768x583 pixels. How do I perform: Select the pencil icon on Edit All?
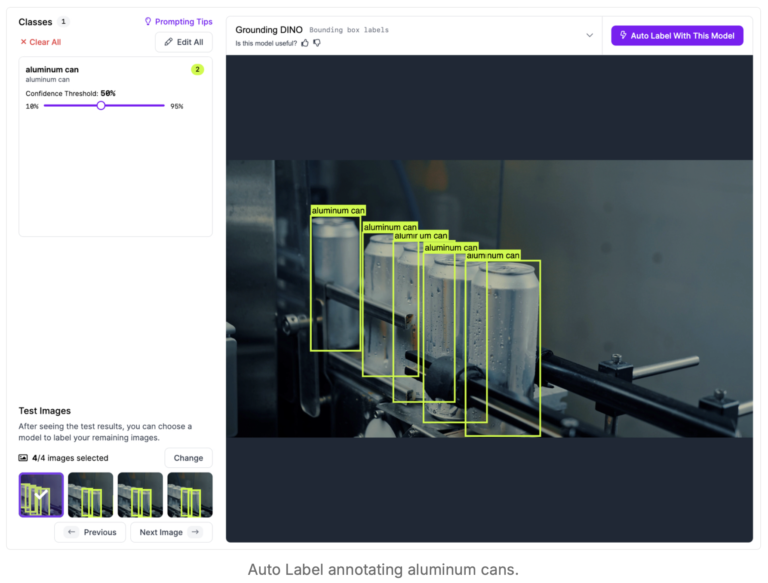[169, 42]
